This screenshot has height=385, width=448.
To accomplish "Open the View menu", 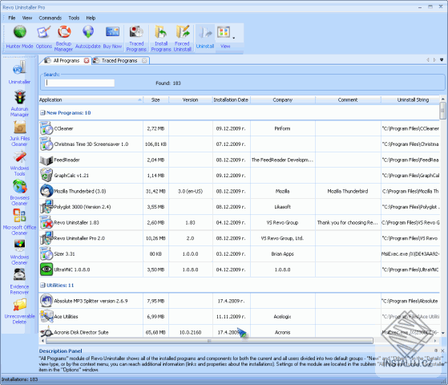I will click(x=27, y=18).
